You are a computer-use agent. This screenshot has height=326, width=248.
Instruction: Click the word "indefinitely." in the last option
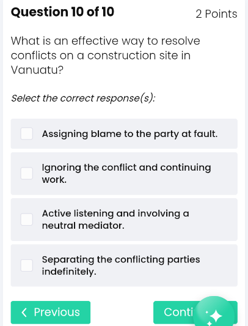point(69,272)
